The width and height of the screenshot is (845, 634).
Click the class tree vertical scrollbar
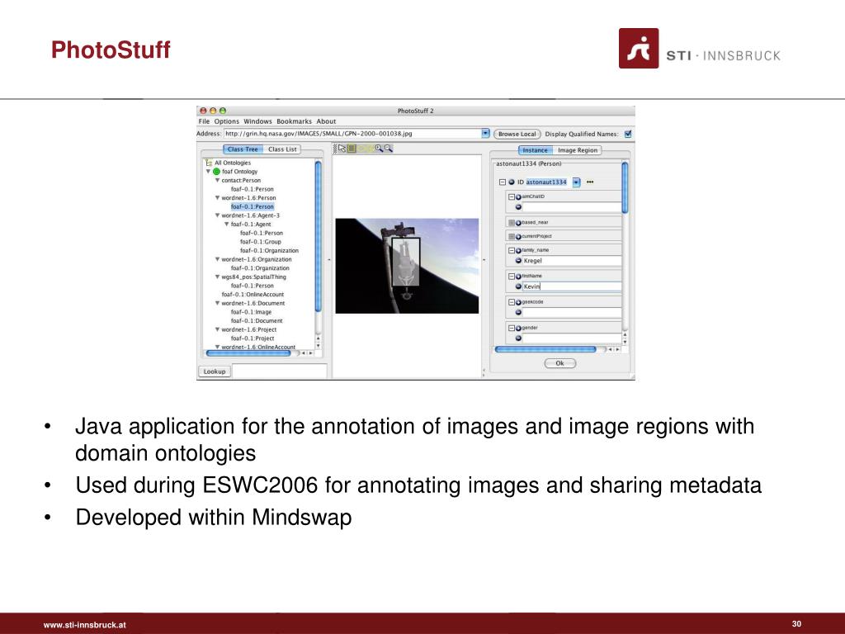[318, 237]
